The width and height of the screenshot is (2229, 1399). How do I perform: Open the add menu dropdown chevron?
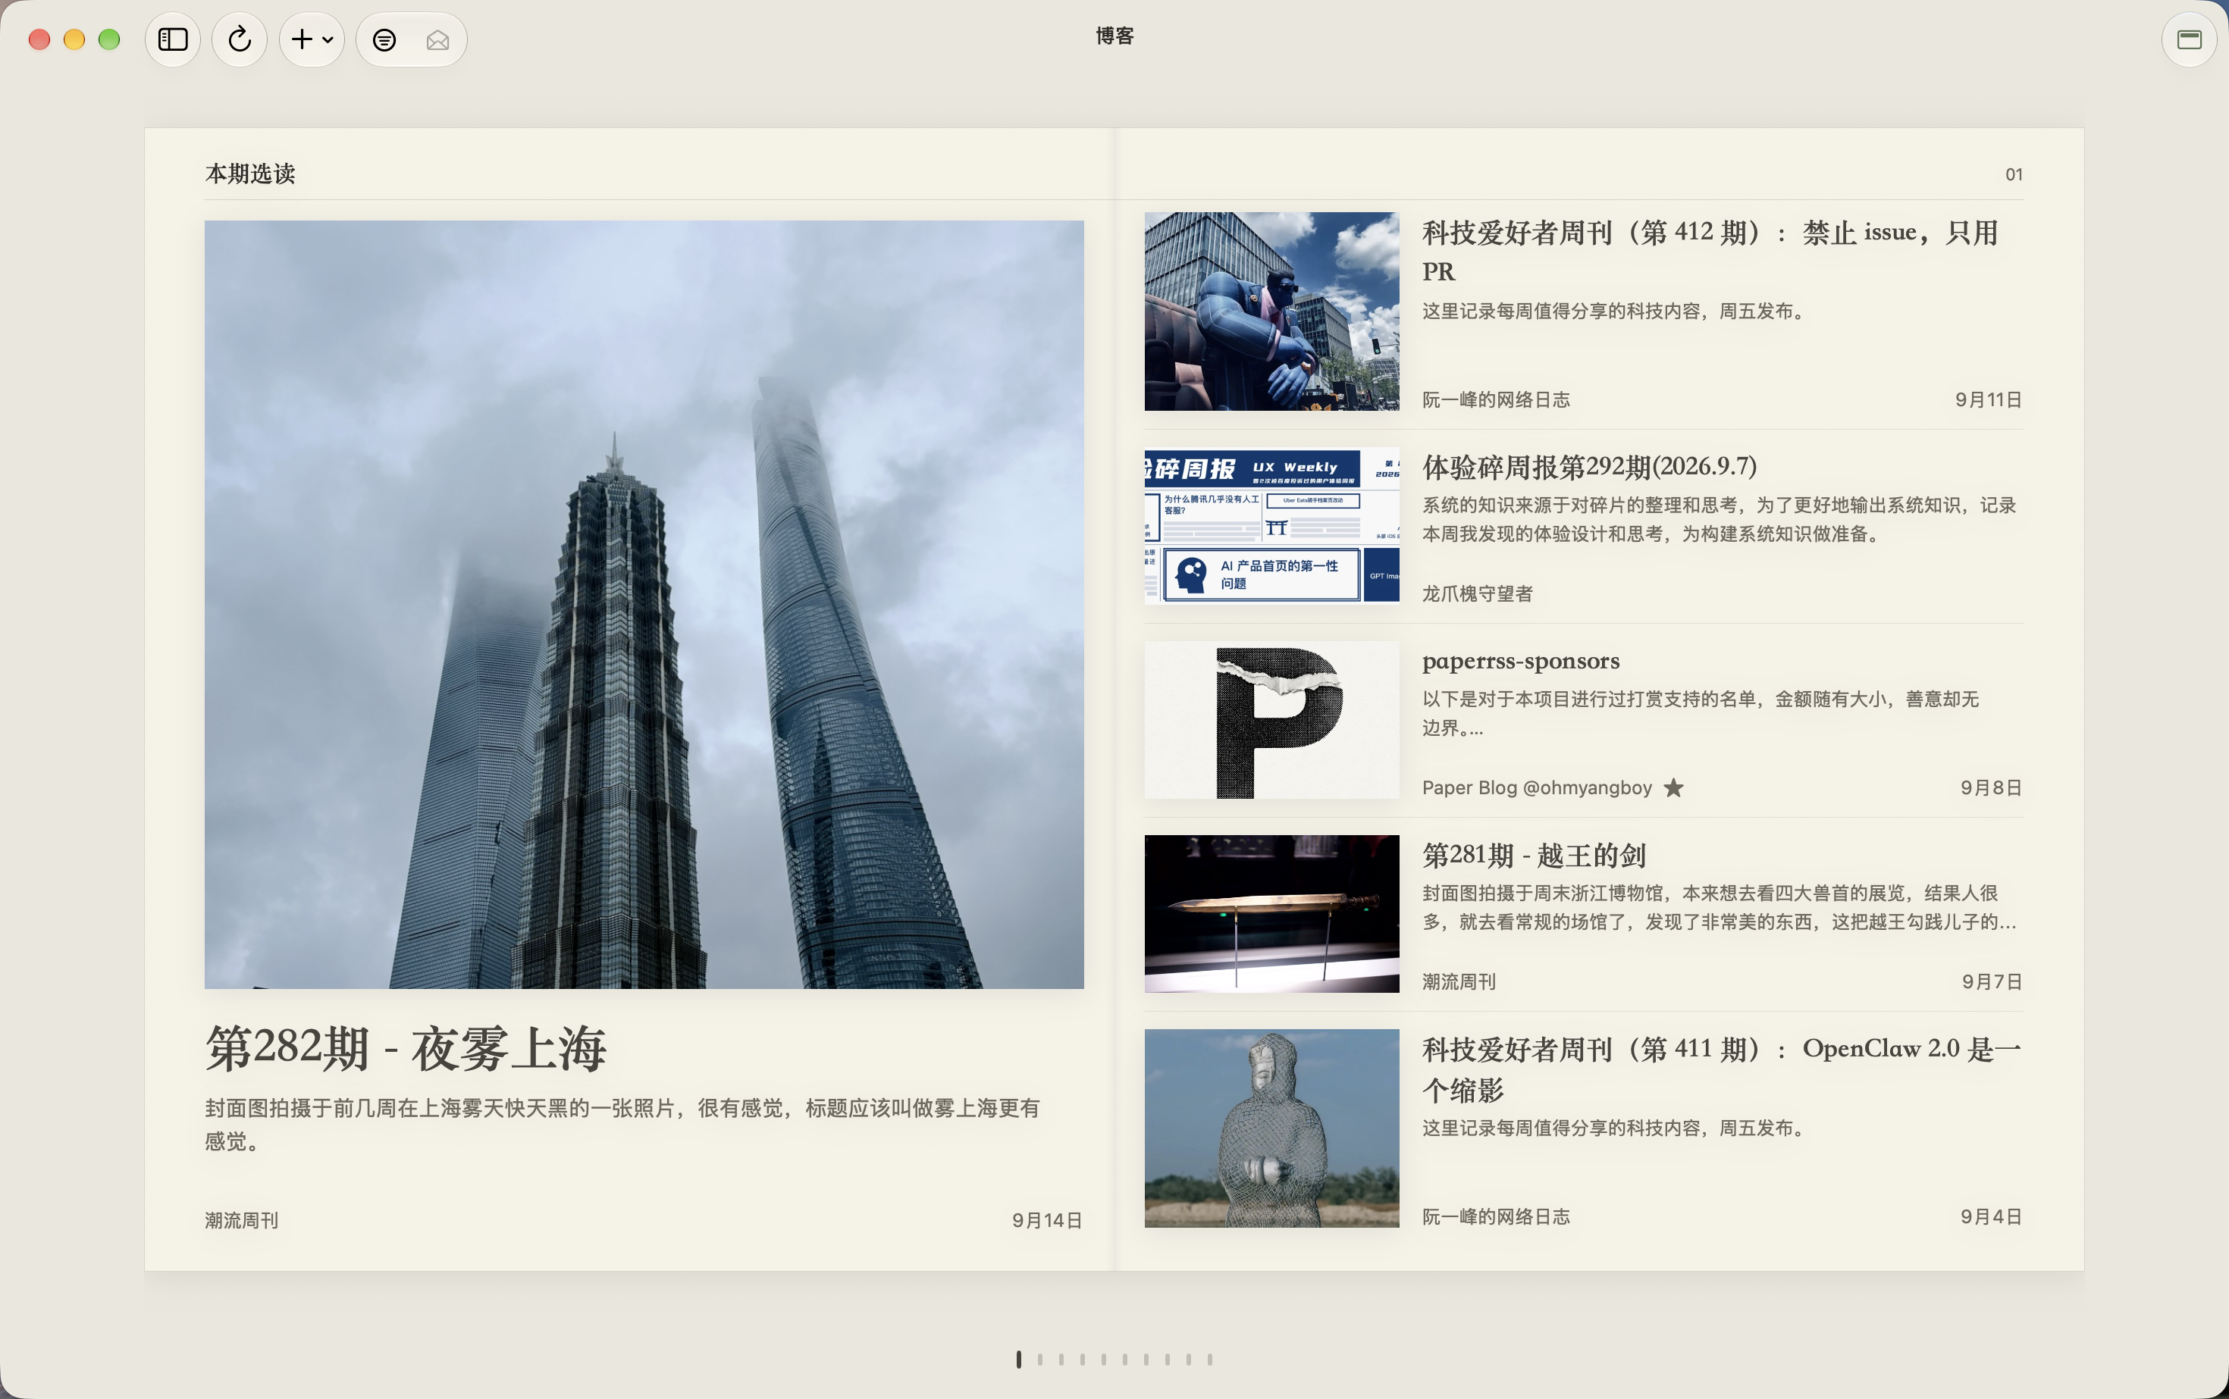click(x=328, y=39)
